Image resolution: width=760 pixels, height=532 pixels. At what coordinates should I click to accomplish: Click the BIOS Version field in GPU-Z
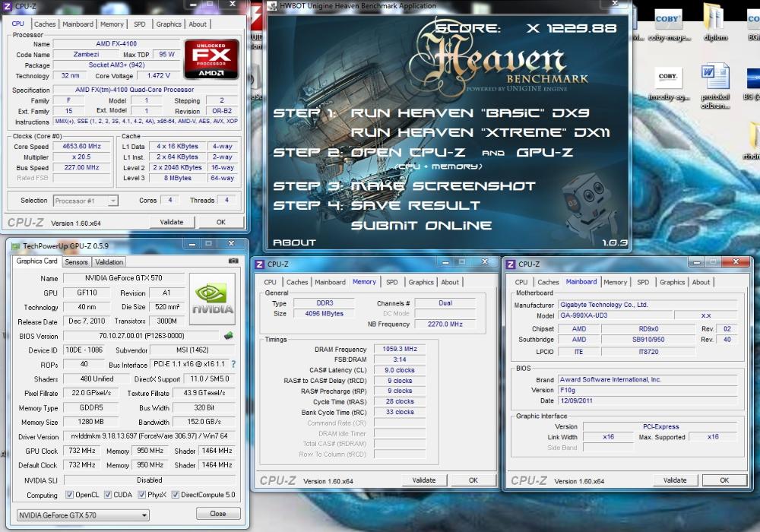point(141,335)
